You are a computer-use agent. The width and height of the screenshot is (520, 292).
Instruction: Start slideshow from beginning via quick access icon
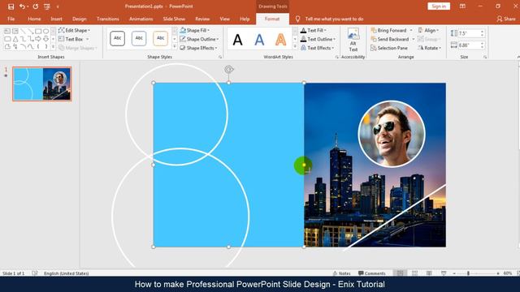[47, 6]
